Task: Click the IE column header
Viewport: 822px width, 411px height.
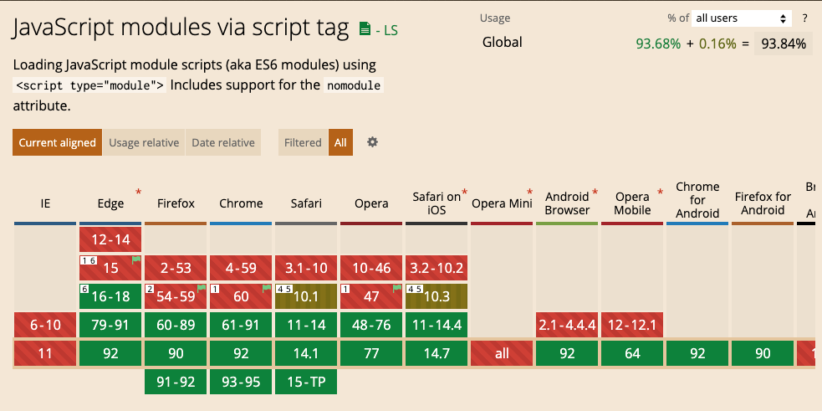Action: pyautogui.click(x=45, y=203)
